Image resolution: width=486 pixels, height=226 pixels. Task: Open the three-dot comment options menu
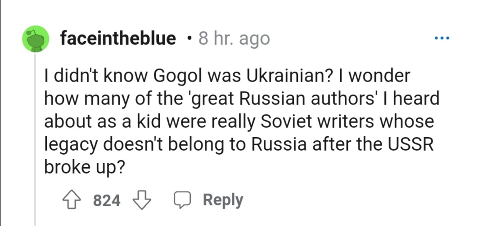[442, 38]
